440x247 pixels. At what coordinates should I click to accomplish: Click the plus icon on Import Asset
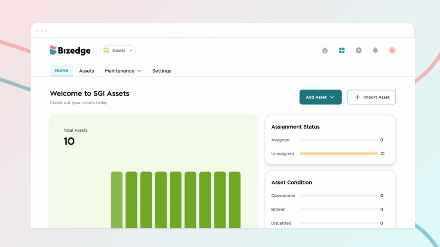pos(357,97)
